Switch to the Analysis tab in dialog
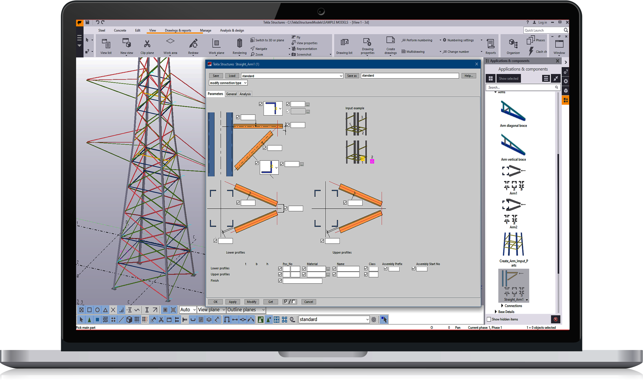This screenshot has height=387, width=643. [x=245, y=94]
